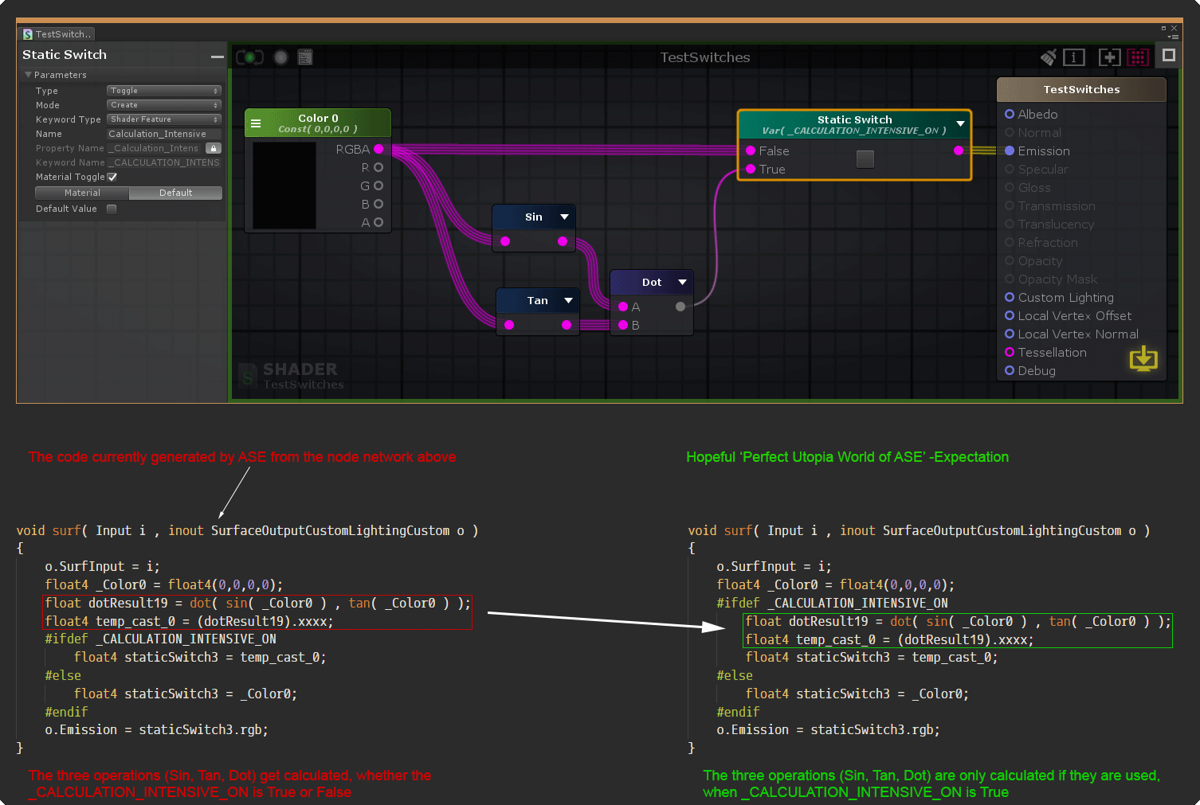Switch to the TestSwitch.. window tab
The width and height of the screenshot is (1200, 805).
(57, 34)
